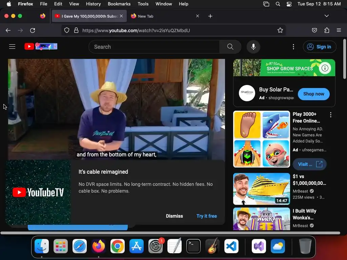
Task: Click the search magnifier button
Action: click(x=230, y=47)
